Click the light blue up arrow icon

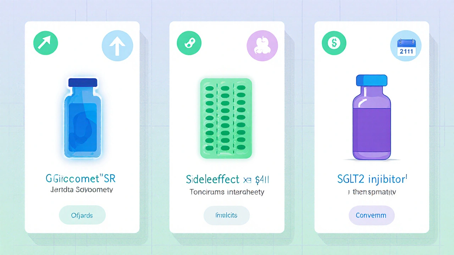tap(117, 46)
